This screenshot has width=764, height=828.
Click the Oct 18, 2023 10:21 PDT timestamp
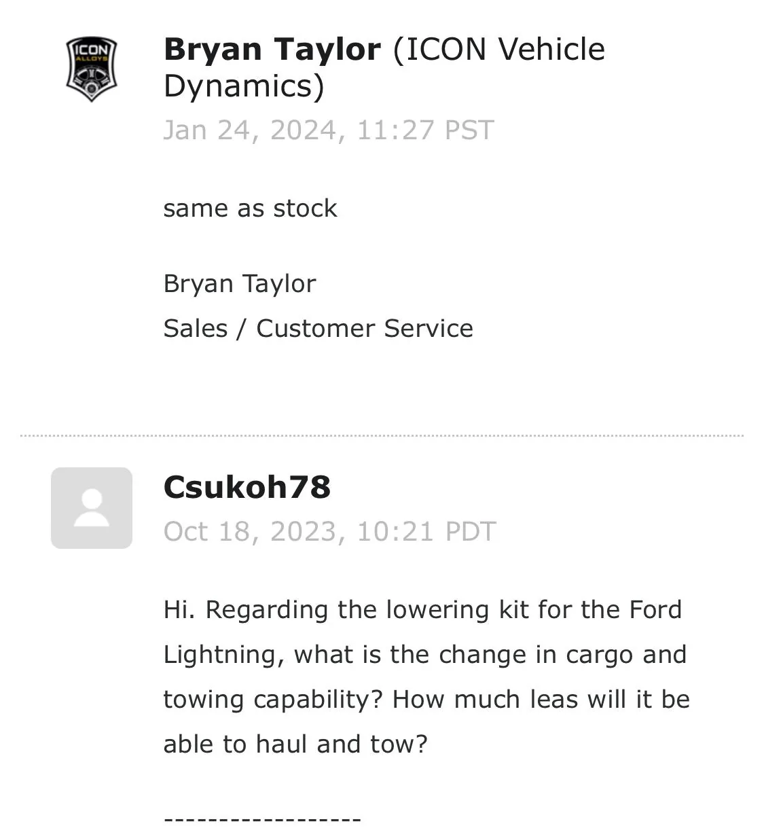(x=329, y=531)
